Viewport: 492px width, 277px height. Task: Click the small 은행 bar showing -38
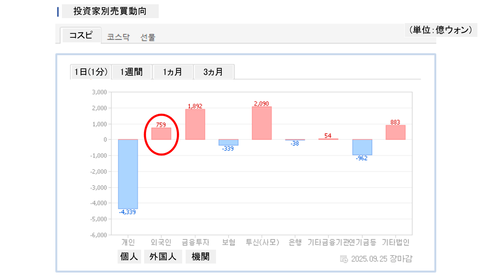pyautogui.click(x=295, y=140)
